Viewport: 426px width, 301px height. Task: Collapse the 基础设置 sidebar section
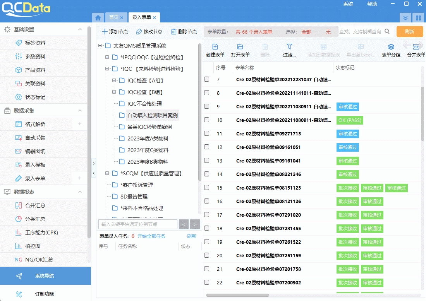coord(80,29)
